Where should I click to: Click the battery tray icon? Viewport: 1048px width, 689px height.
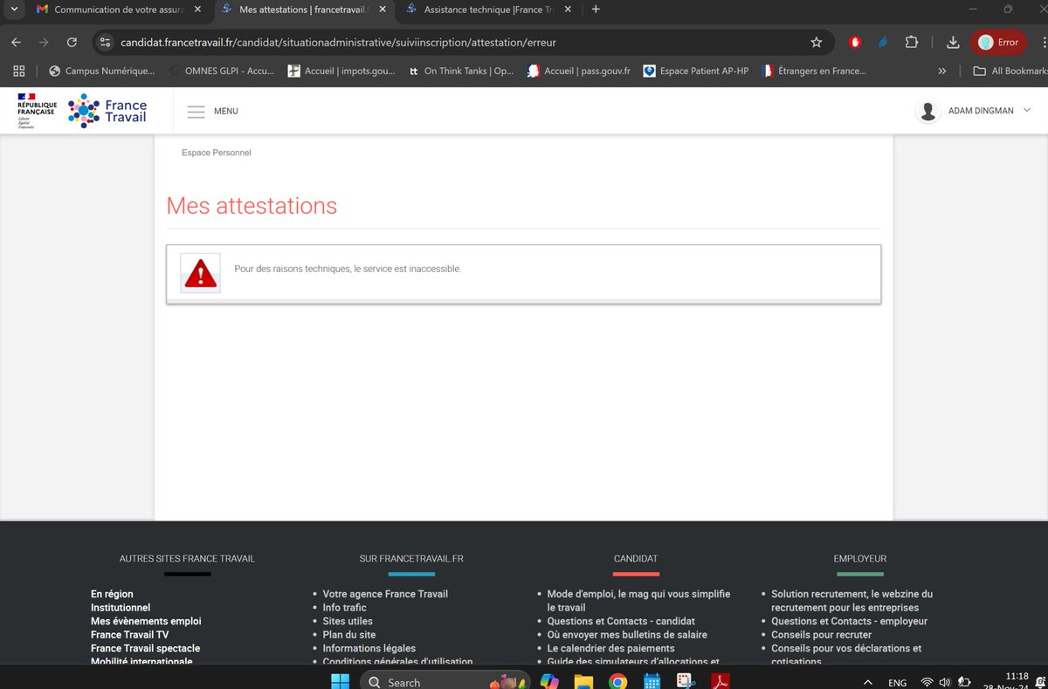tap(965, 682)
